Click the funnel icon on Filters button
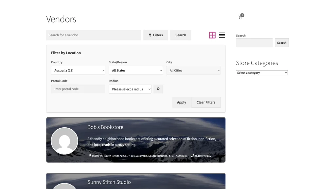335x189 pixels. coord(149,35)
